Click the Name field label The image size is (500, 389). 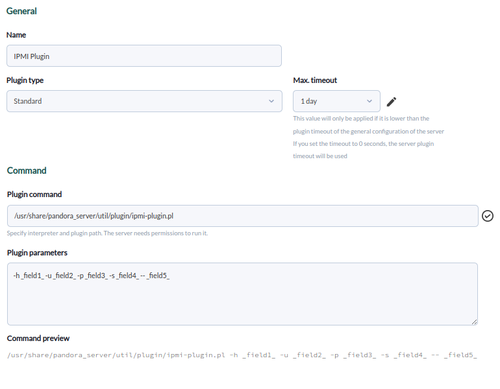click(16, 35)
